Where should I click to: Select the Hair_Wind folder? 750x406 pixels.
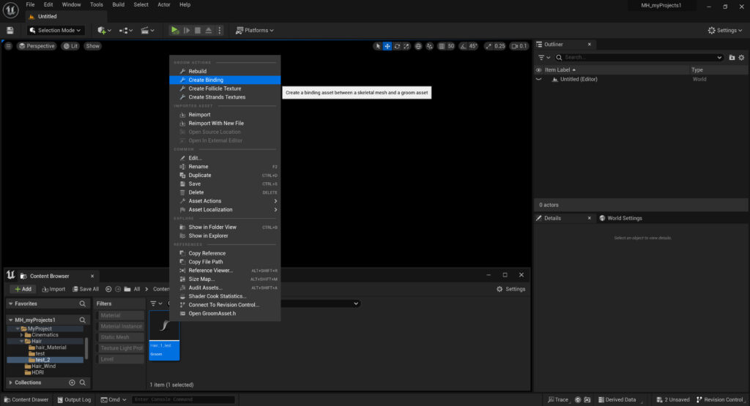click(43, 366)
